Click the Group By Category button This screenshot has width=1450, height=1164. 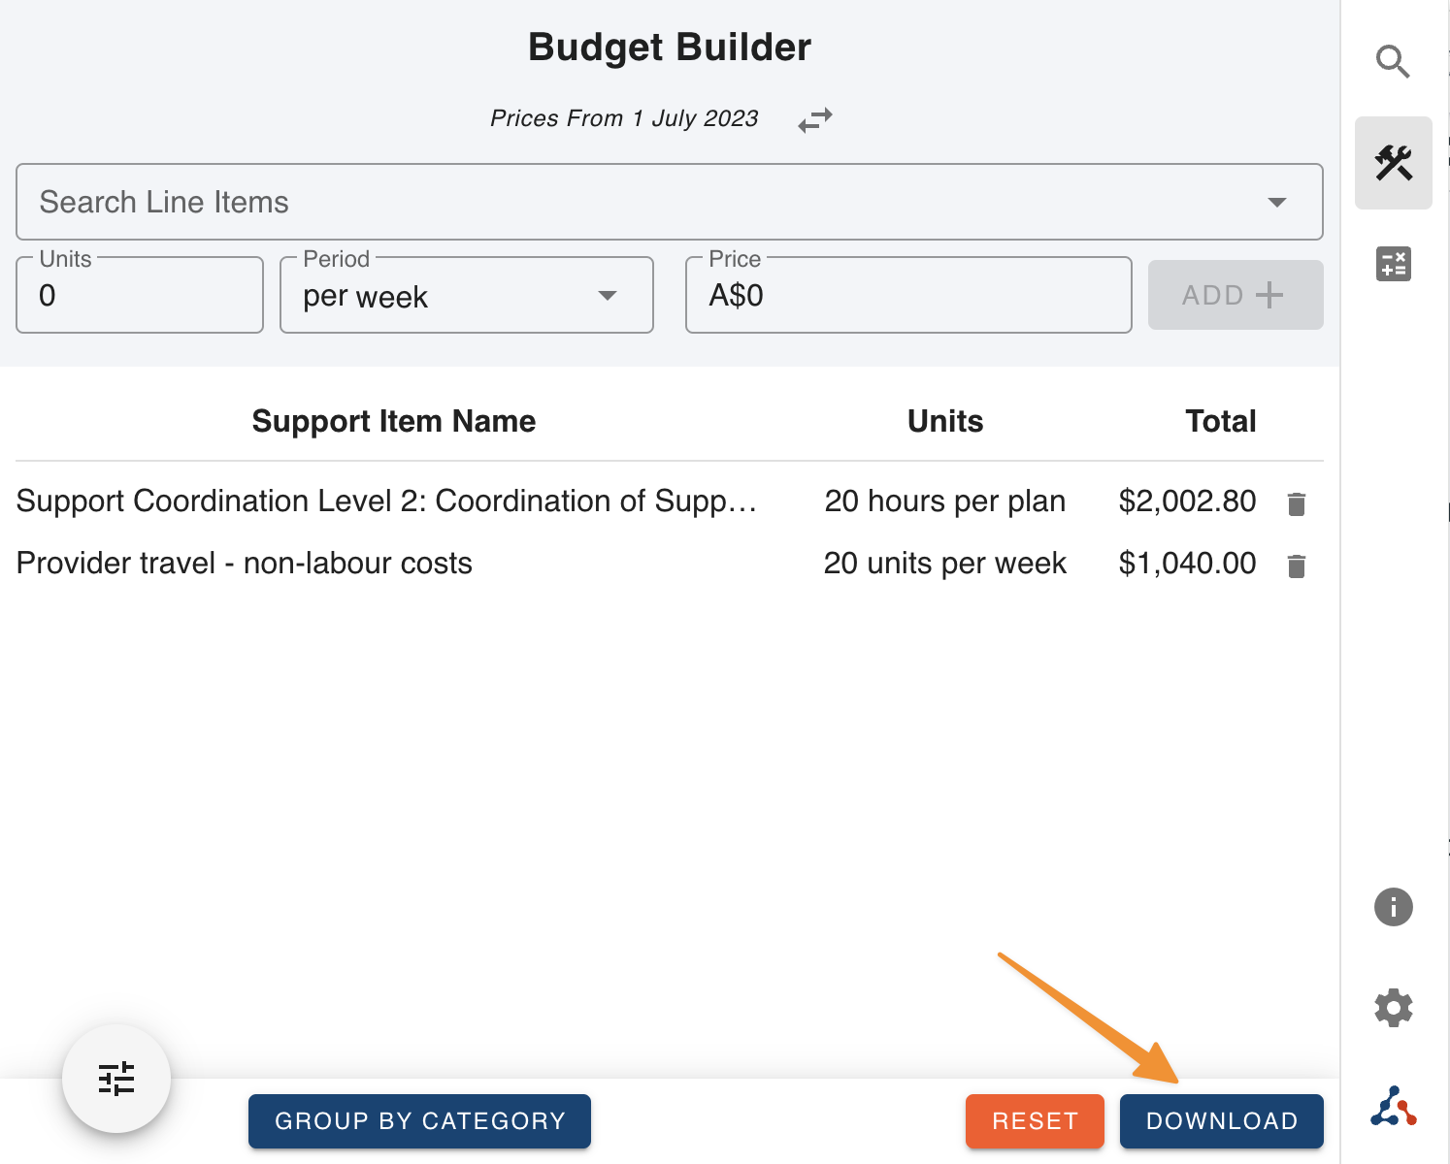pyautogui.click(x=419, y=1121)
